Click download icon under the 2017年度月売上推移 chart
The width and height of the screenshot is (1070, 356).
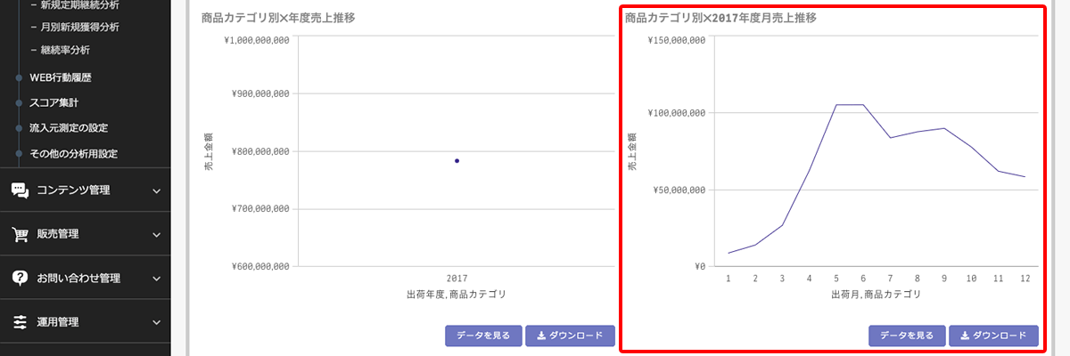click(x=965, y=336)
